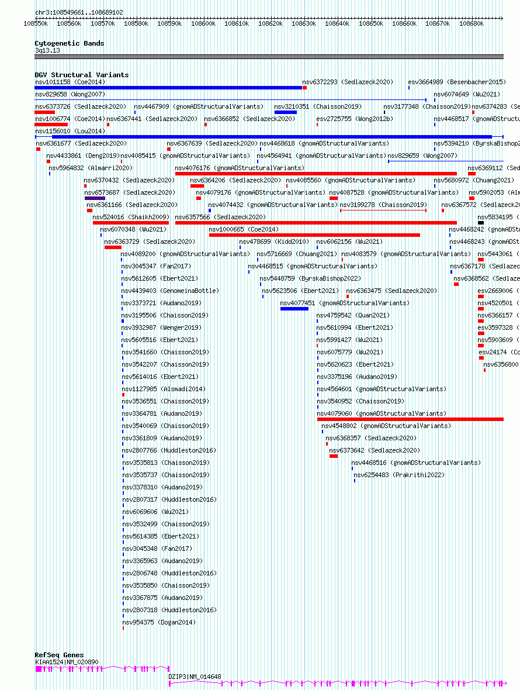Select the DGV Structural Variants track title
Viewport: 520px width, 690px height.
click(82, 75)
